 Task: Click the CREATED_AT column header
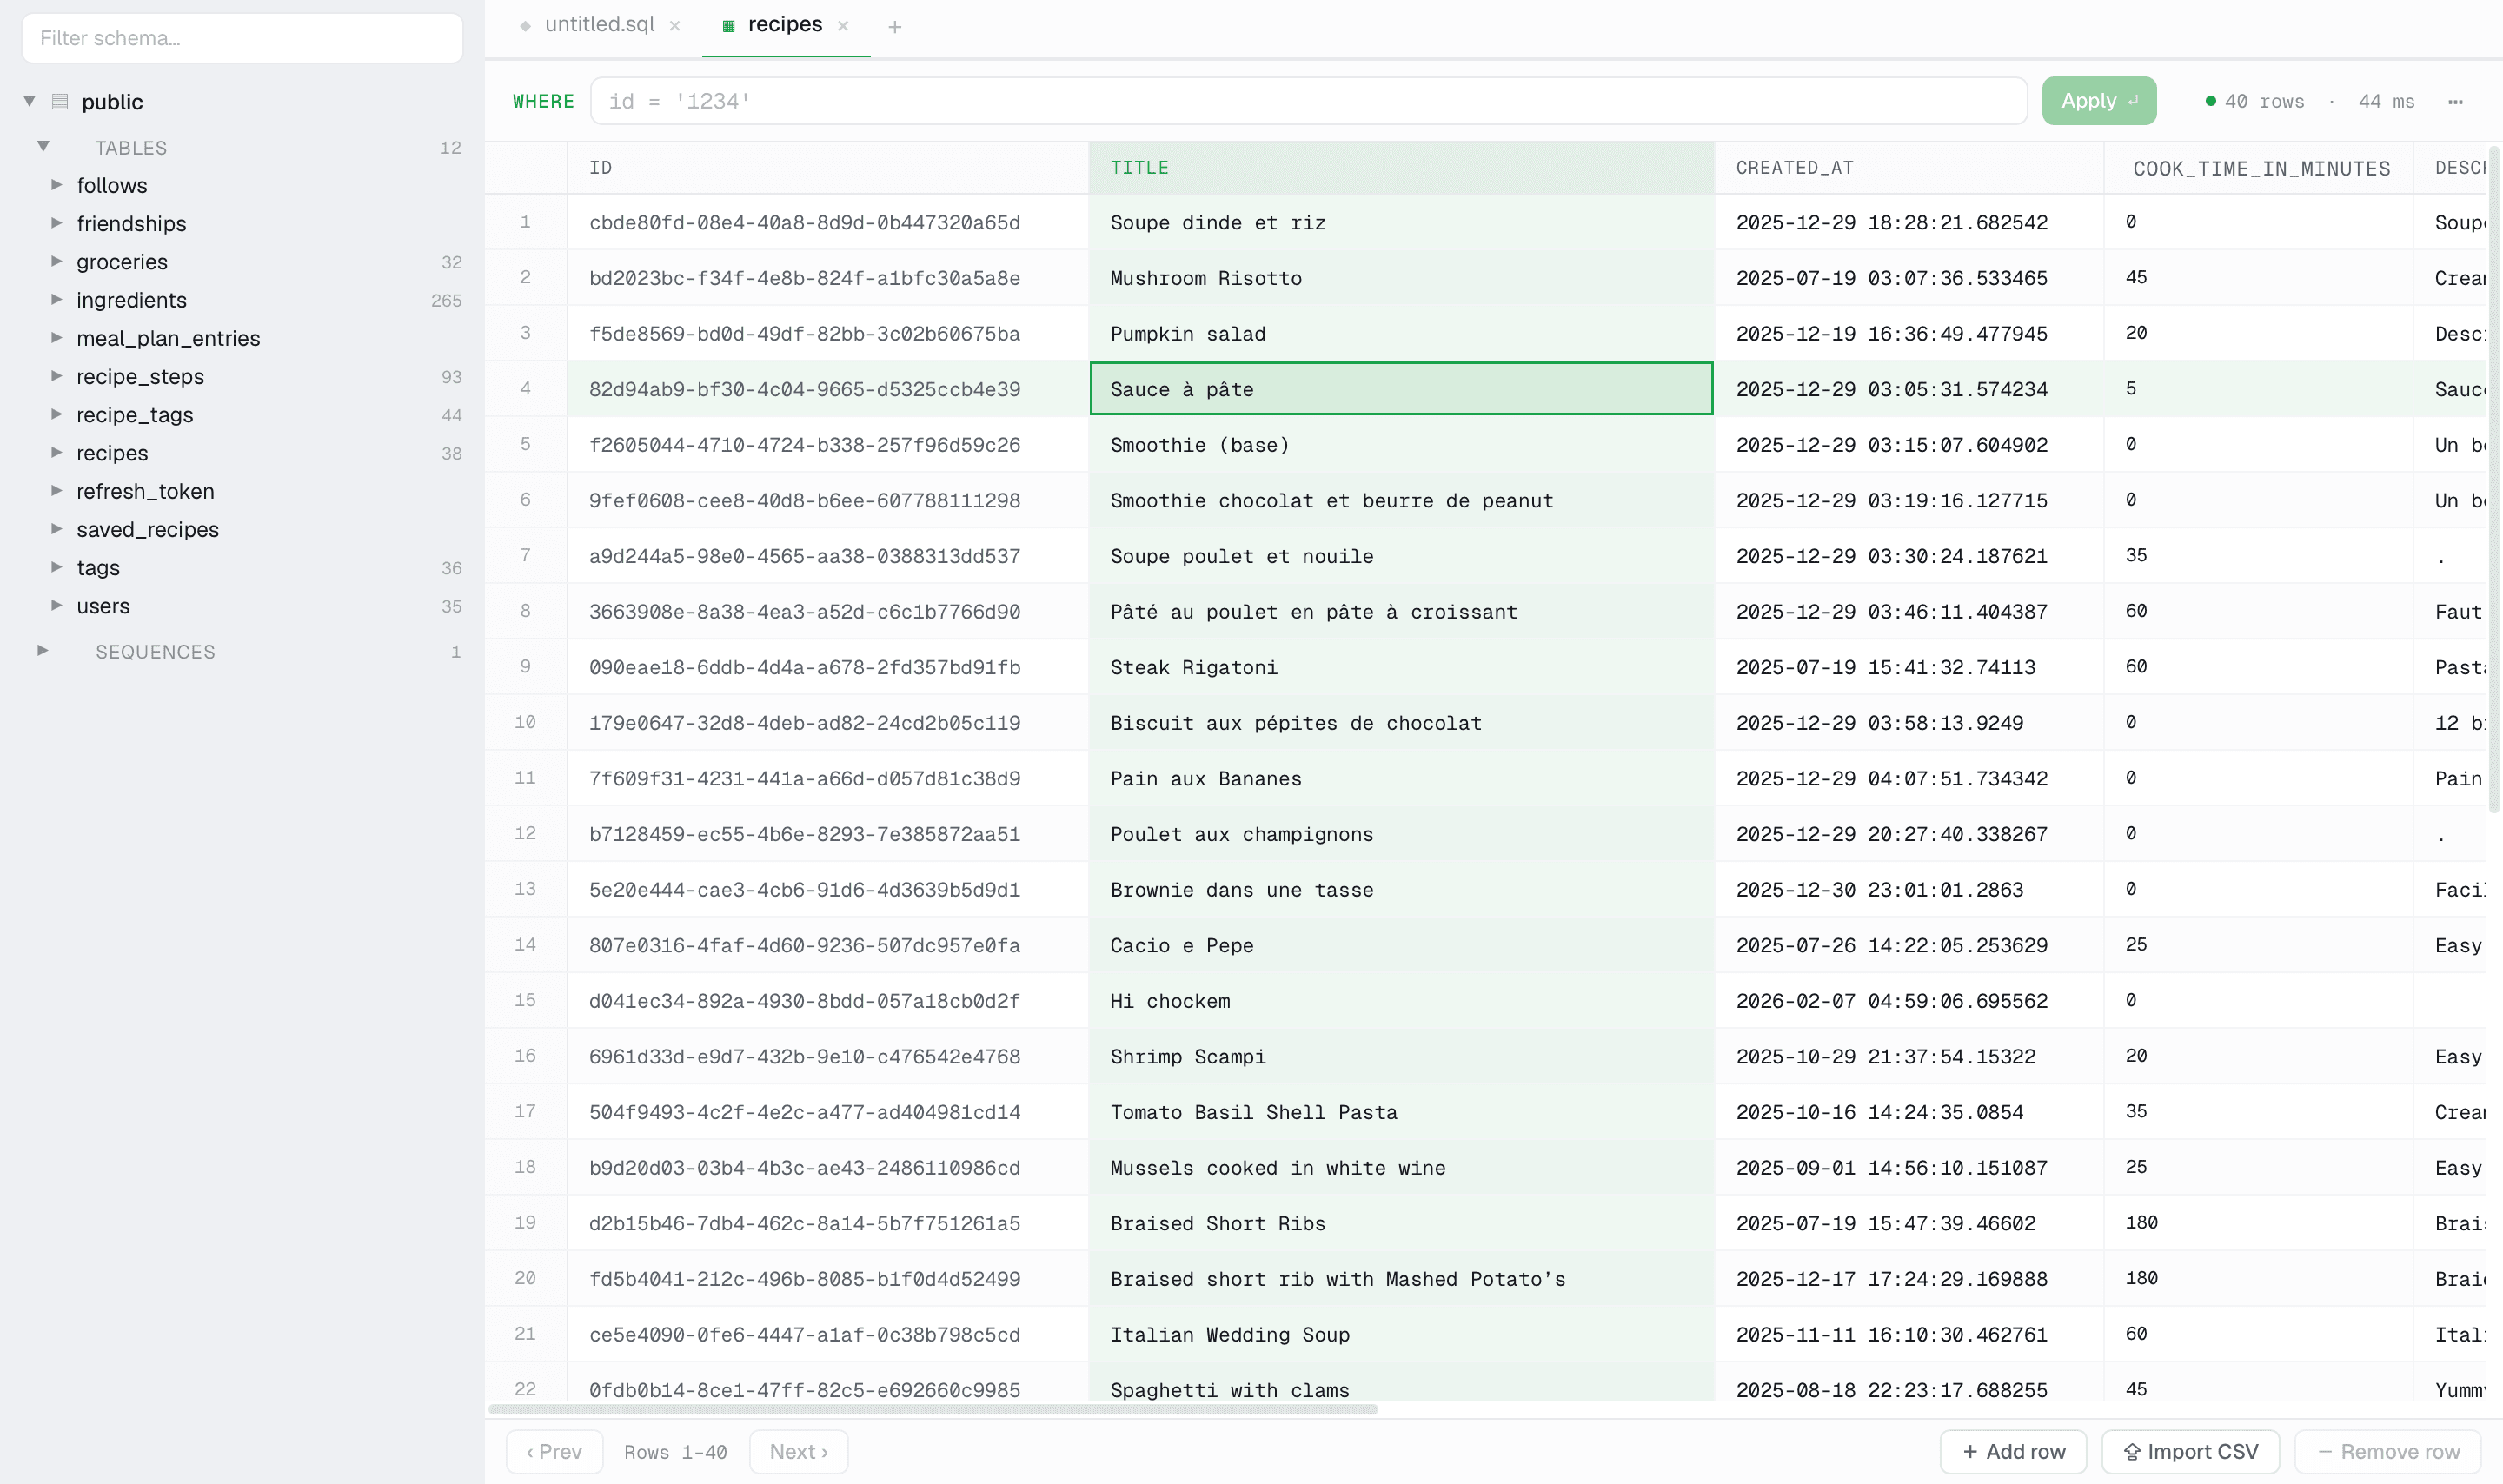click(x=1909, y=168)
